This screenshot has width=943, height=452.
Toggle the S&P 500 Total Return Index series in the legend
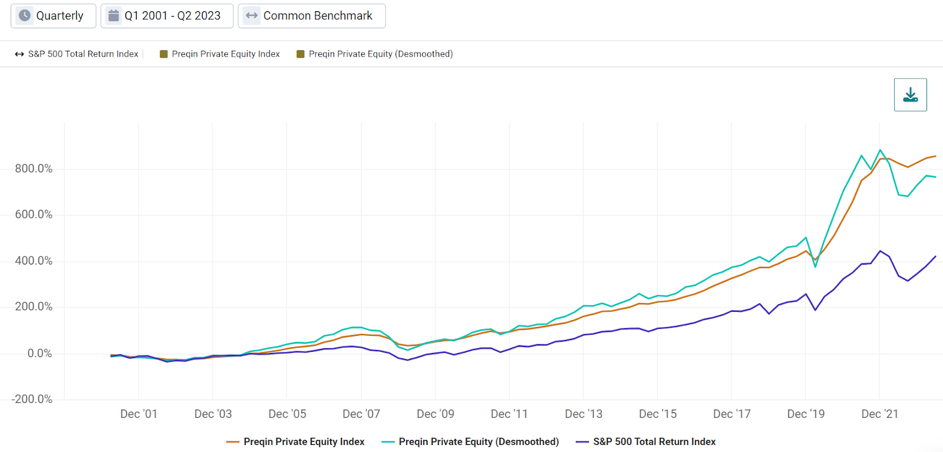[646, 441]
